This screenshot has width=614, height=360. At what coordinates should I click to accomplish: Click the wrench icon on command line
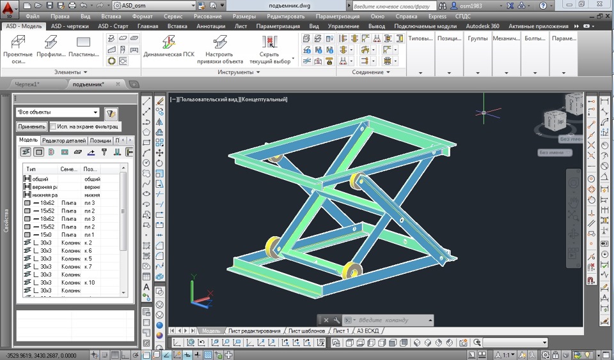tap(336, 320)
